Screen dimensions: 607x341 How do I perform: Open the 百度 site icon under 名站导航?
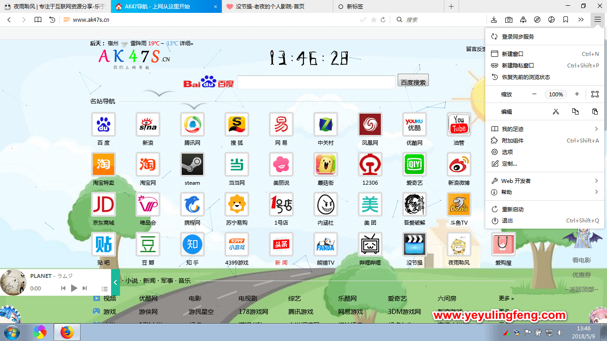(x=104, y=124)
